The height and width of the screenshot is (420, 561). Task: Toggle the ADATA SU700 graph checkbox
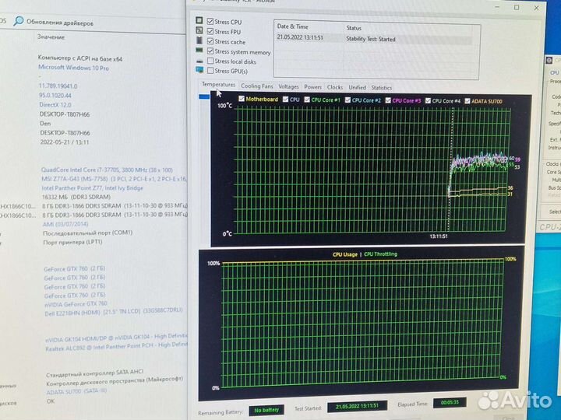[467, 101]
